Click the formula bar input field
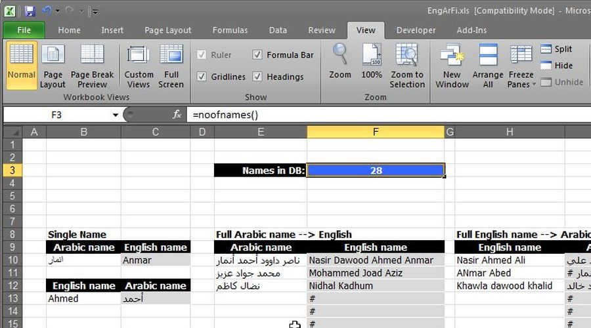Screen dimensions: 591x328 (381, 115)
